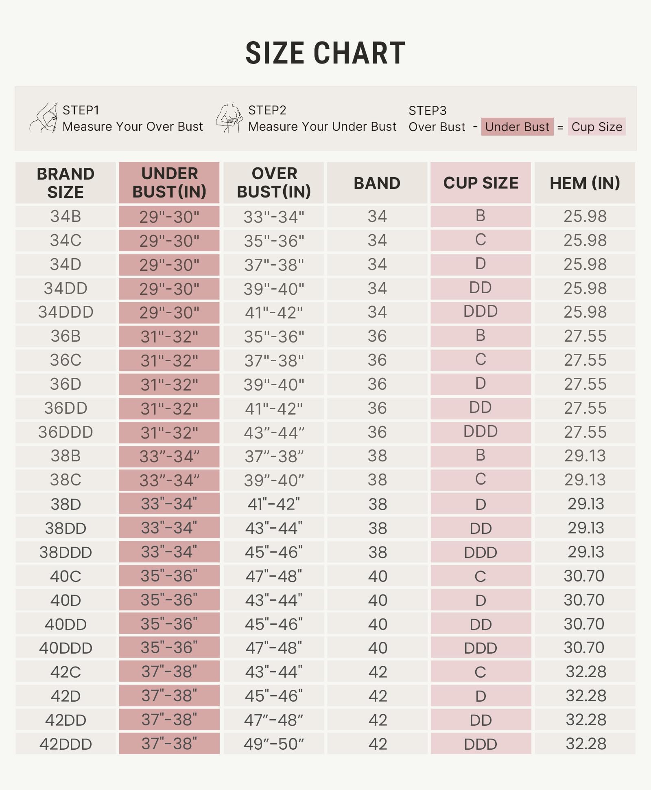Viewport: 651px width, 790px height.
Task: Click the BAND column header
Action: pyautogui.click(x=377, y=183)
